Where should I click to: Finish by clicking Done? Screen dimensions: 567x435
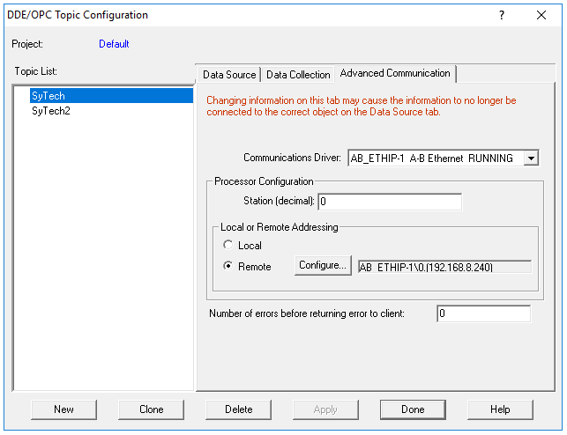(x=413, y=409)
